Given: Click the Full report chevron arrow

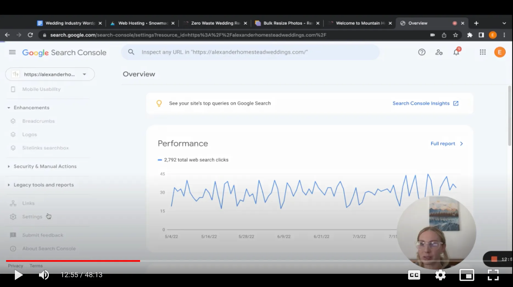Looking at the screenshot, I should point(462,143).
